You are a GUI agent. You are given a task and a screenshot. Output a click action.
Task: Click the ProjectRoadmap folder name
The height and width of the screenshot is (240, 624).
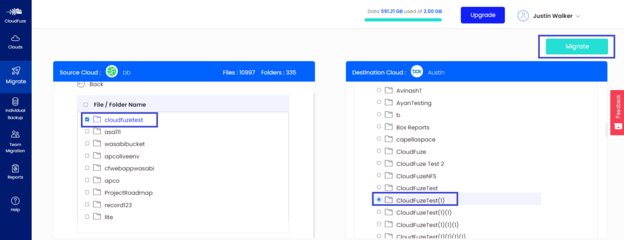click(129, 193)
